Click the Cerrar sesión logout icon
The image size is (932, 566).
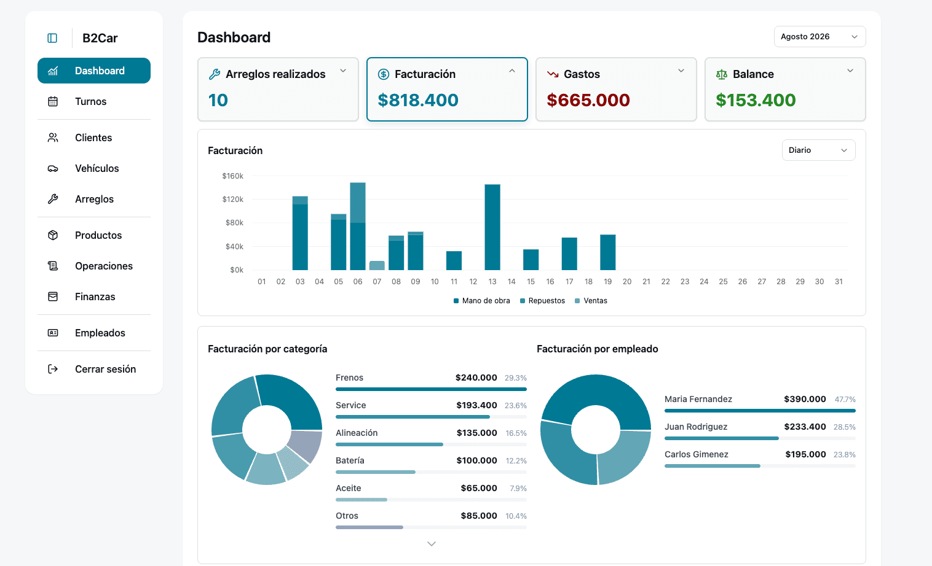[x=53, y=369]
